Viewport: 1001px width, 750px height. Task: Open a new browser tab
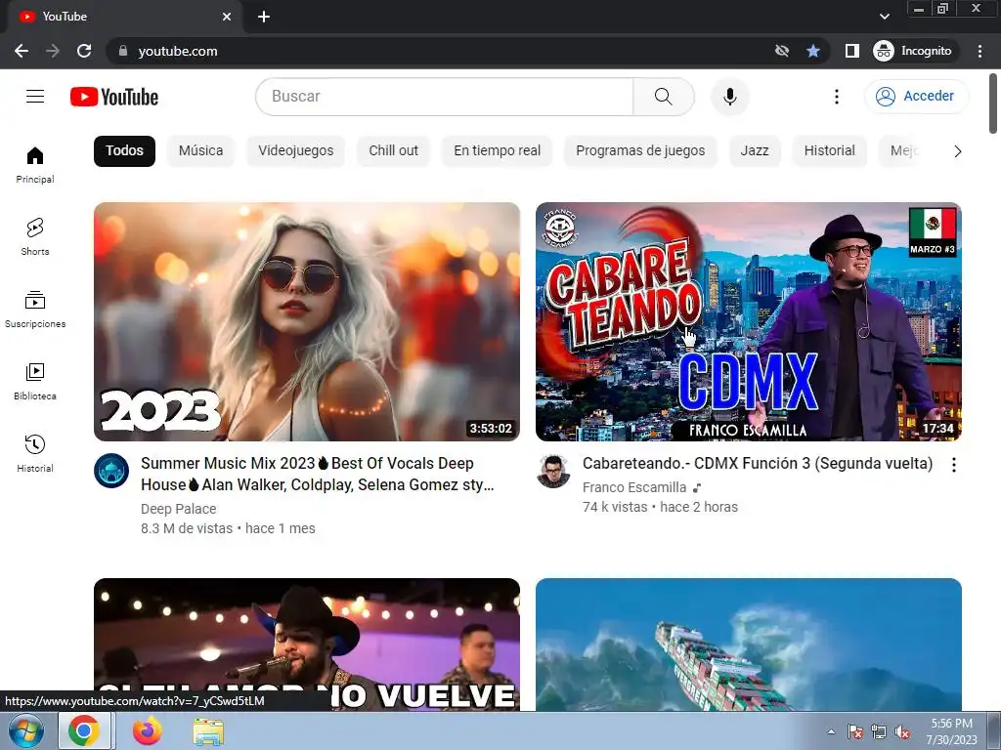click(264, 17)
